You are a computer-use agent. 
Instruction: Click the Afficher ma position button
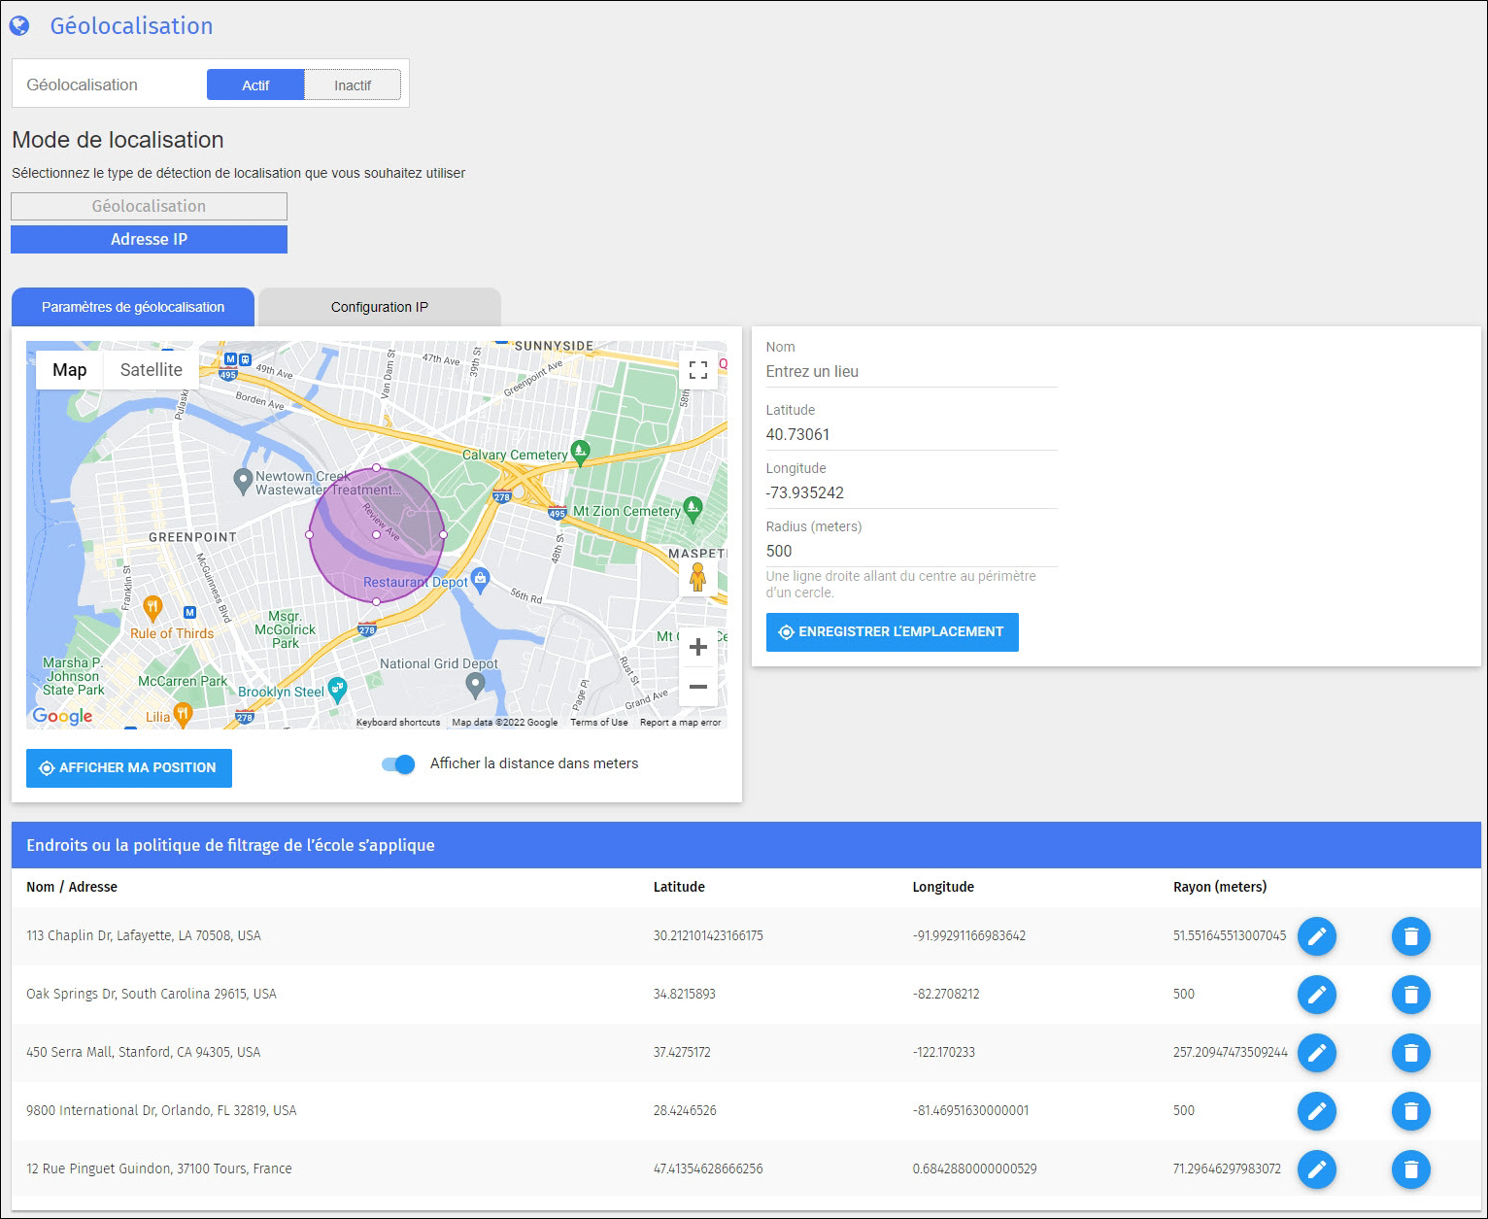(129, 768)
